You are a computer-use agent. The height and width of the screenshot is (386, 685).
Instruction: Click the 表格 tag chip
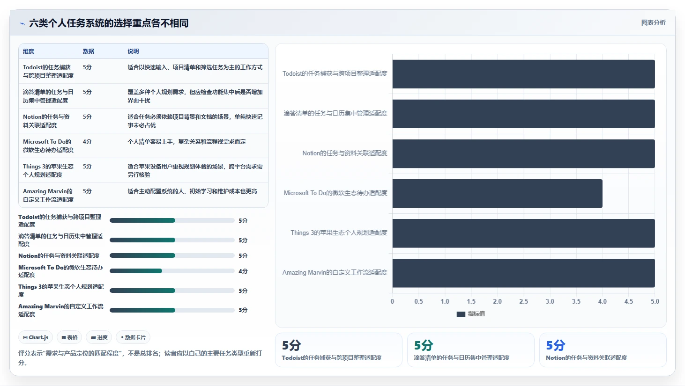pos(69,337)
